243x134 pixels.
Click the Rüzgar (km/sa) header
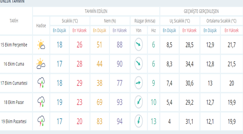[x=145, y=21]
